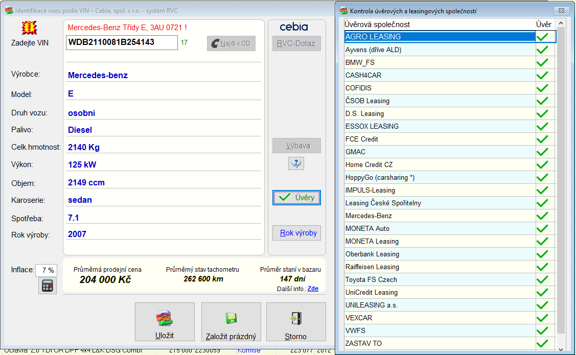This screenshot has width=576, height=355.
Task: Click green checkmark for Mercedes-Benz lender row
Action: 542,216
